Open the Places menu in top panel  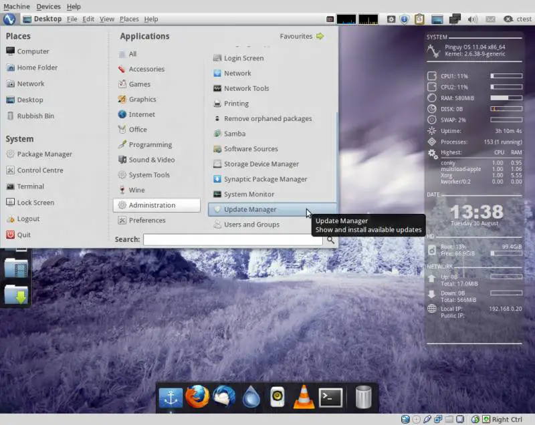(129, 19)
